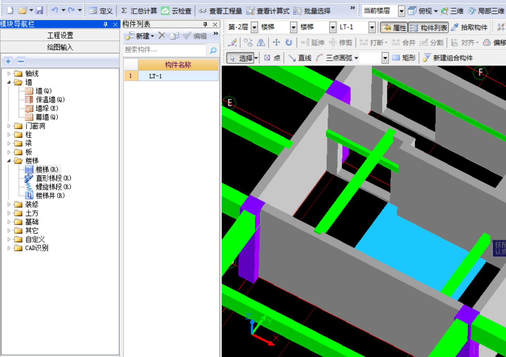Click the New file icon
The image size is (506, 357).
point(10,11)
